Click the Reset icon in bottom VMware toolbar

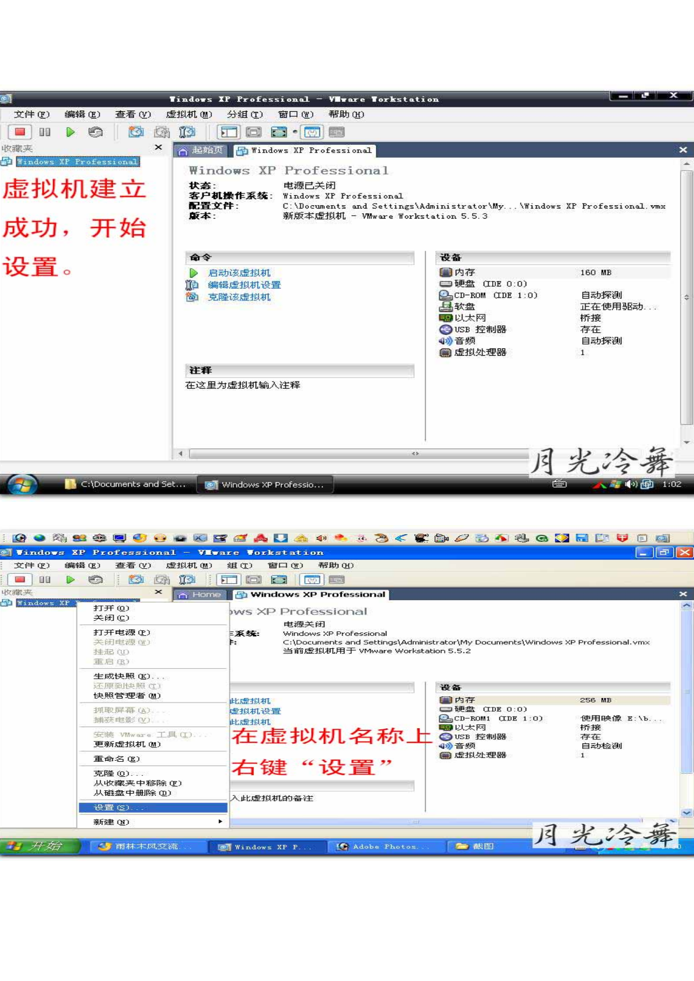[96, 579]
